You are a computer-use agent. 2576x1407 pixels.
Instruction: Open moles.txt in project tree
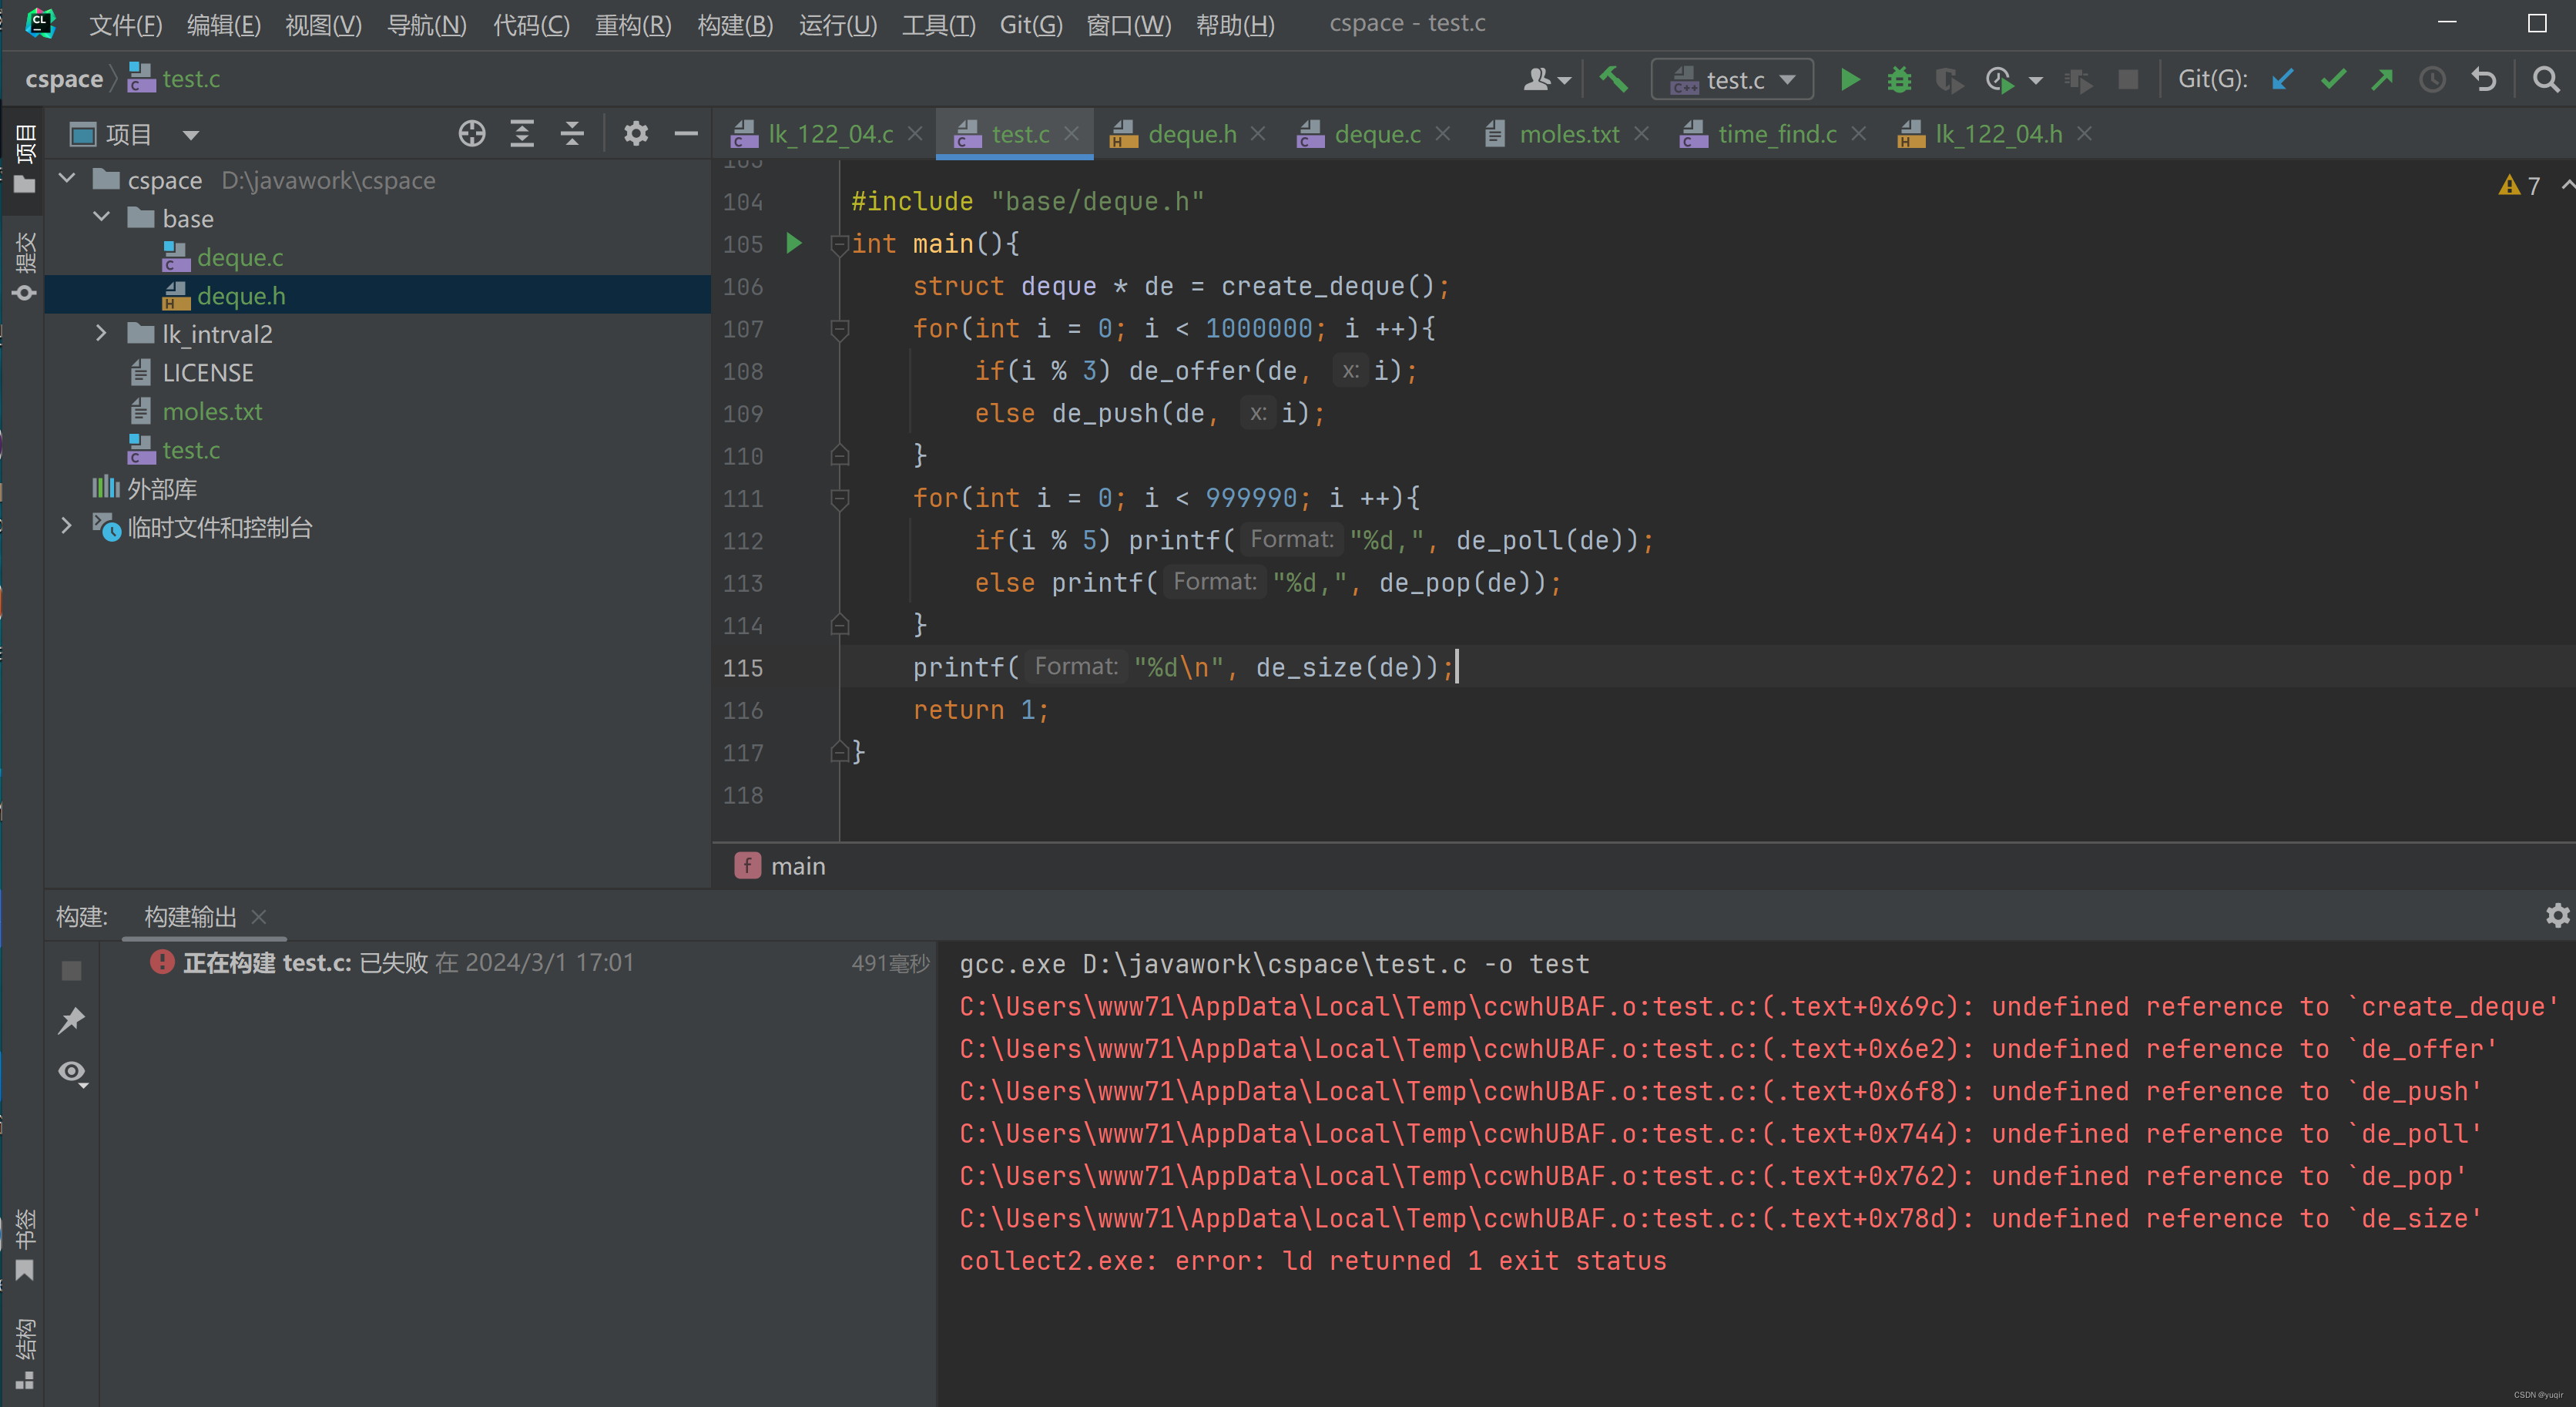[212, 411]
